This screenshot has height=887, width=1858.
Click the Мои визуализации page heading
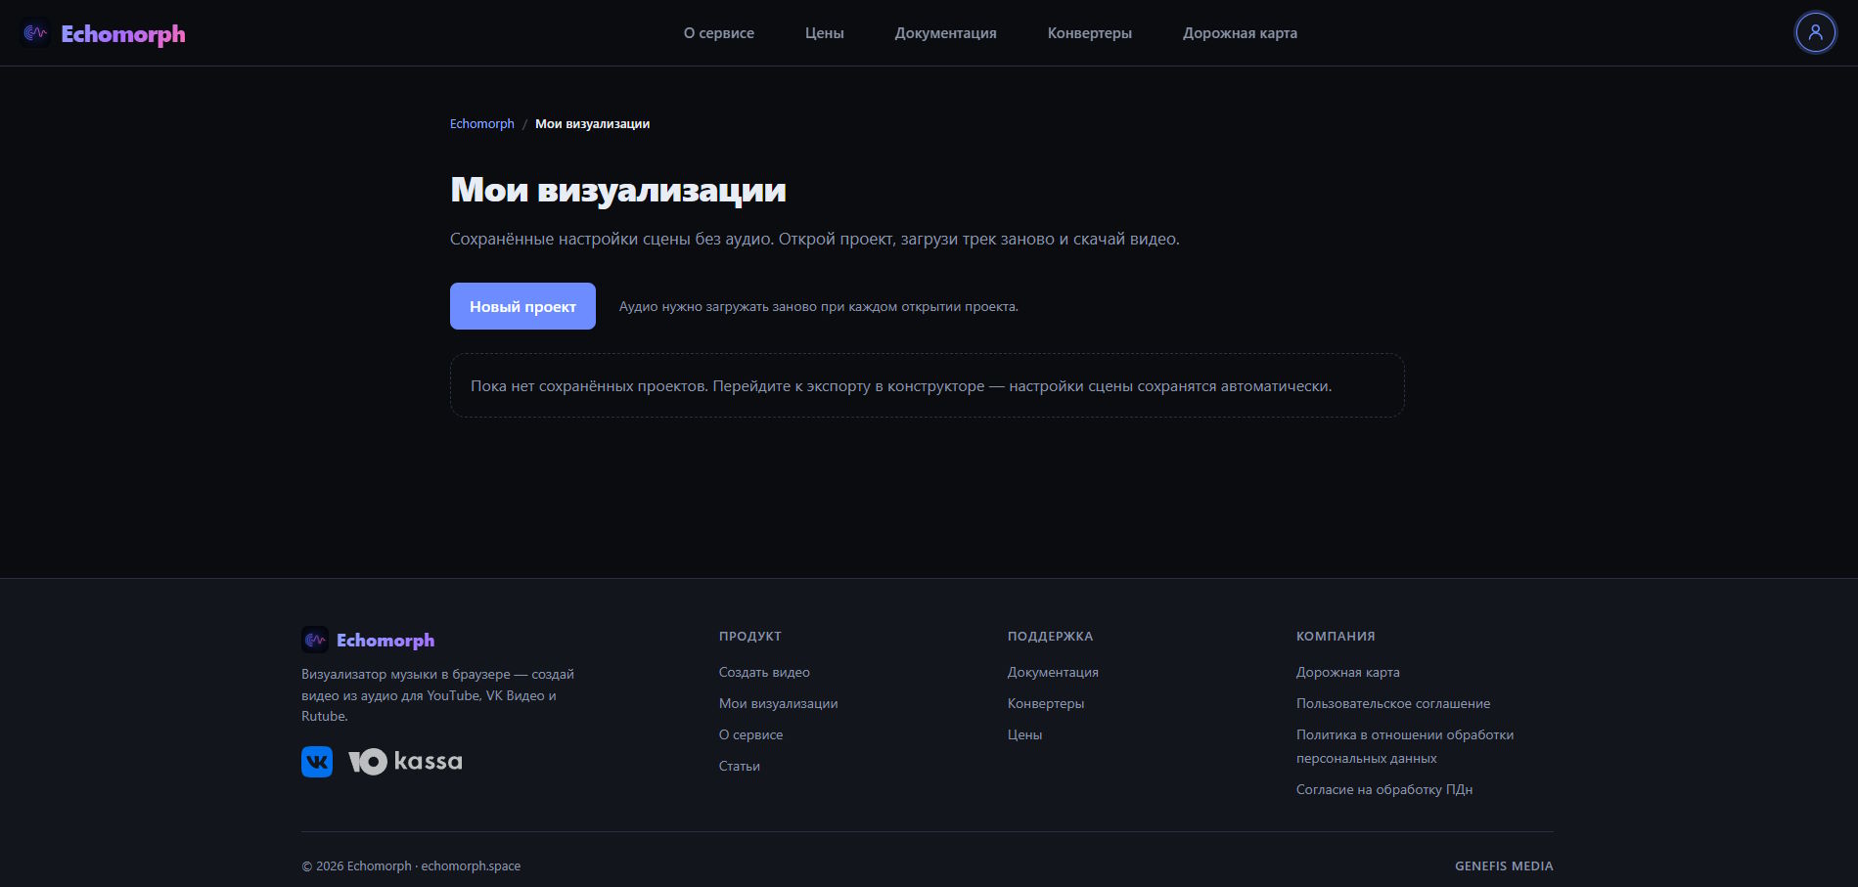[618, 190]
